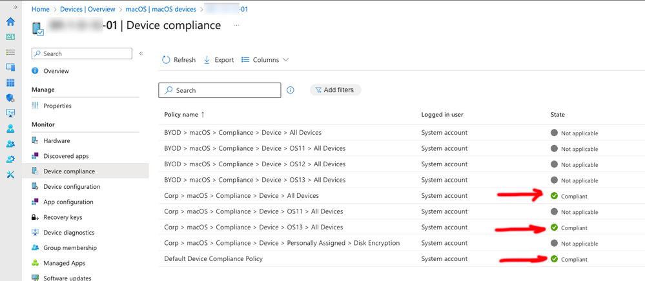This screenshot has width=645, height=281.
Task: Collapse the side menu with chevron
Action: [141, 53]
